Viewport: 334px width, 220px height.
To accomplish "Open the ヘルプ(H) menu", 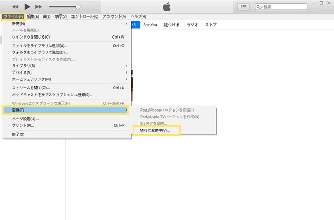I will tap(138, 16).
